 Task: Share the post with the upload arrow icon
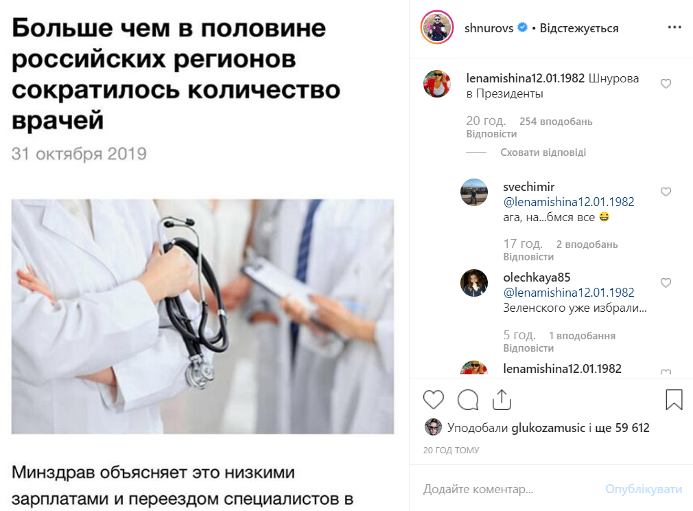pyautogui.click(x=502, y=400)
